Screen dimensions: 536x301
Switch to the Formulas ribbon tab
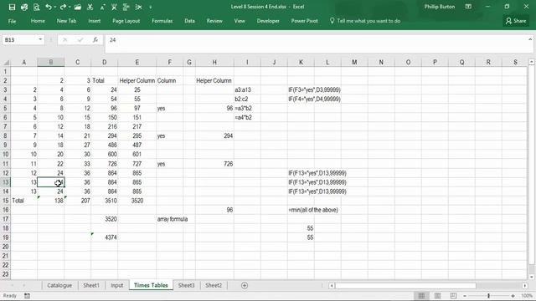[162, 21]
